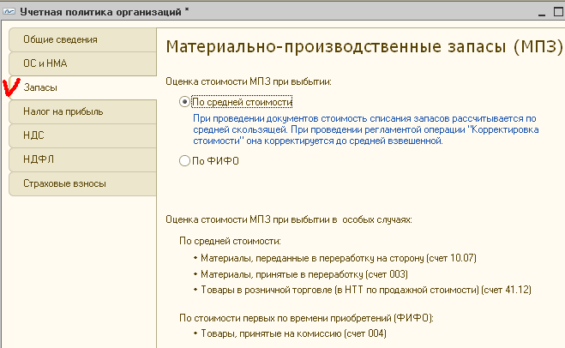
Task: Go to the НДС tab
Action: click(x=83, y=135)
